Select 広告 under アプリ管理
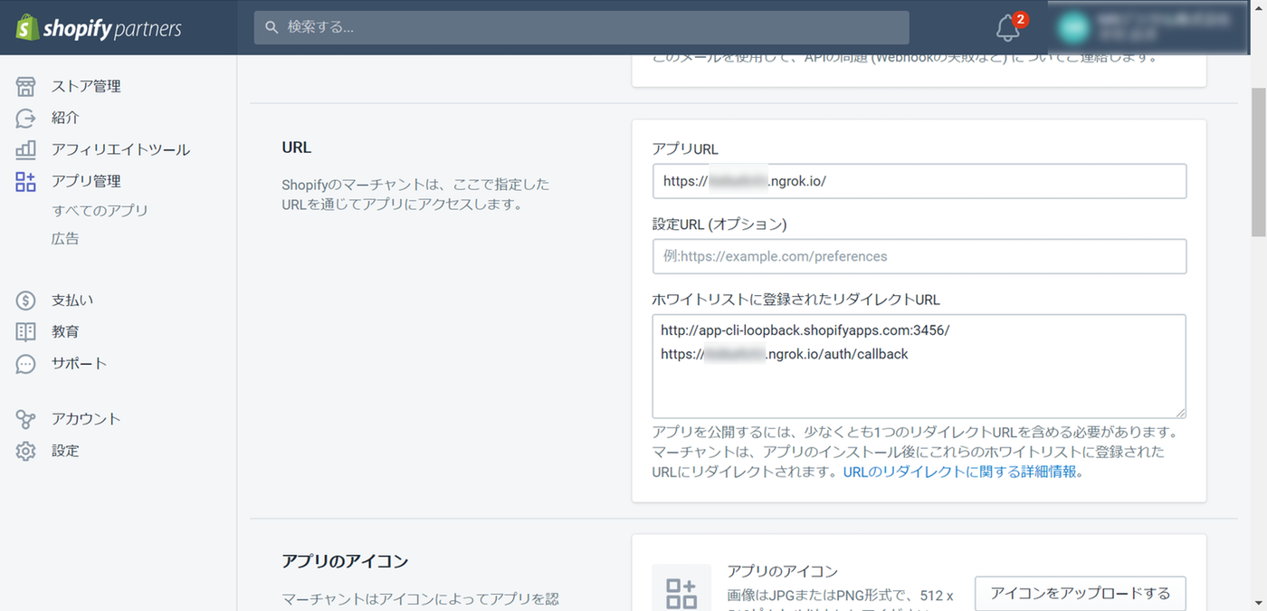Image resolution: width=1267 pixels, height=611 pixels. [x=65, y=239]
